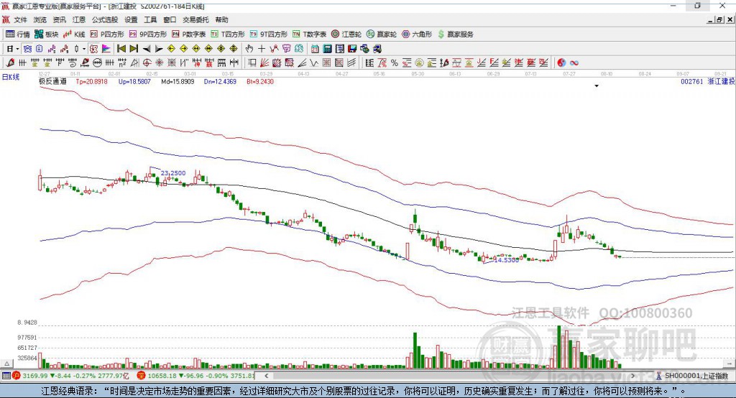Move chart left with black arrow
The image size is (736, 398).
click(x=147, y=49)
